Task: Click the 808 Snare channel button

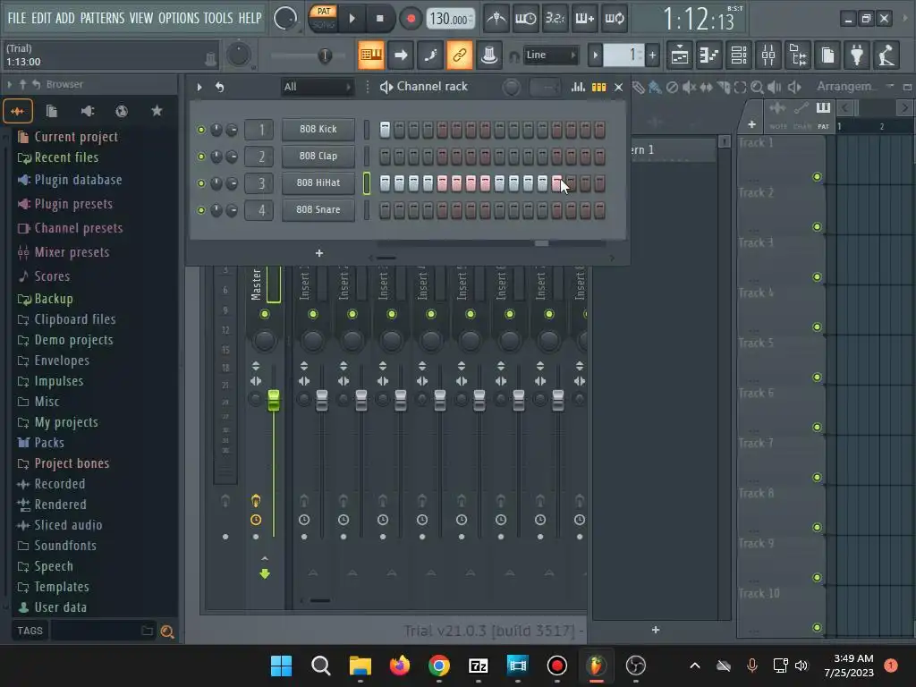Action: point(318,209)
